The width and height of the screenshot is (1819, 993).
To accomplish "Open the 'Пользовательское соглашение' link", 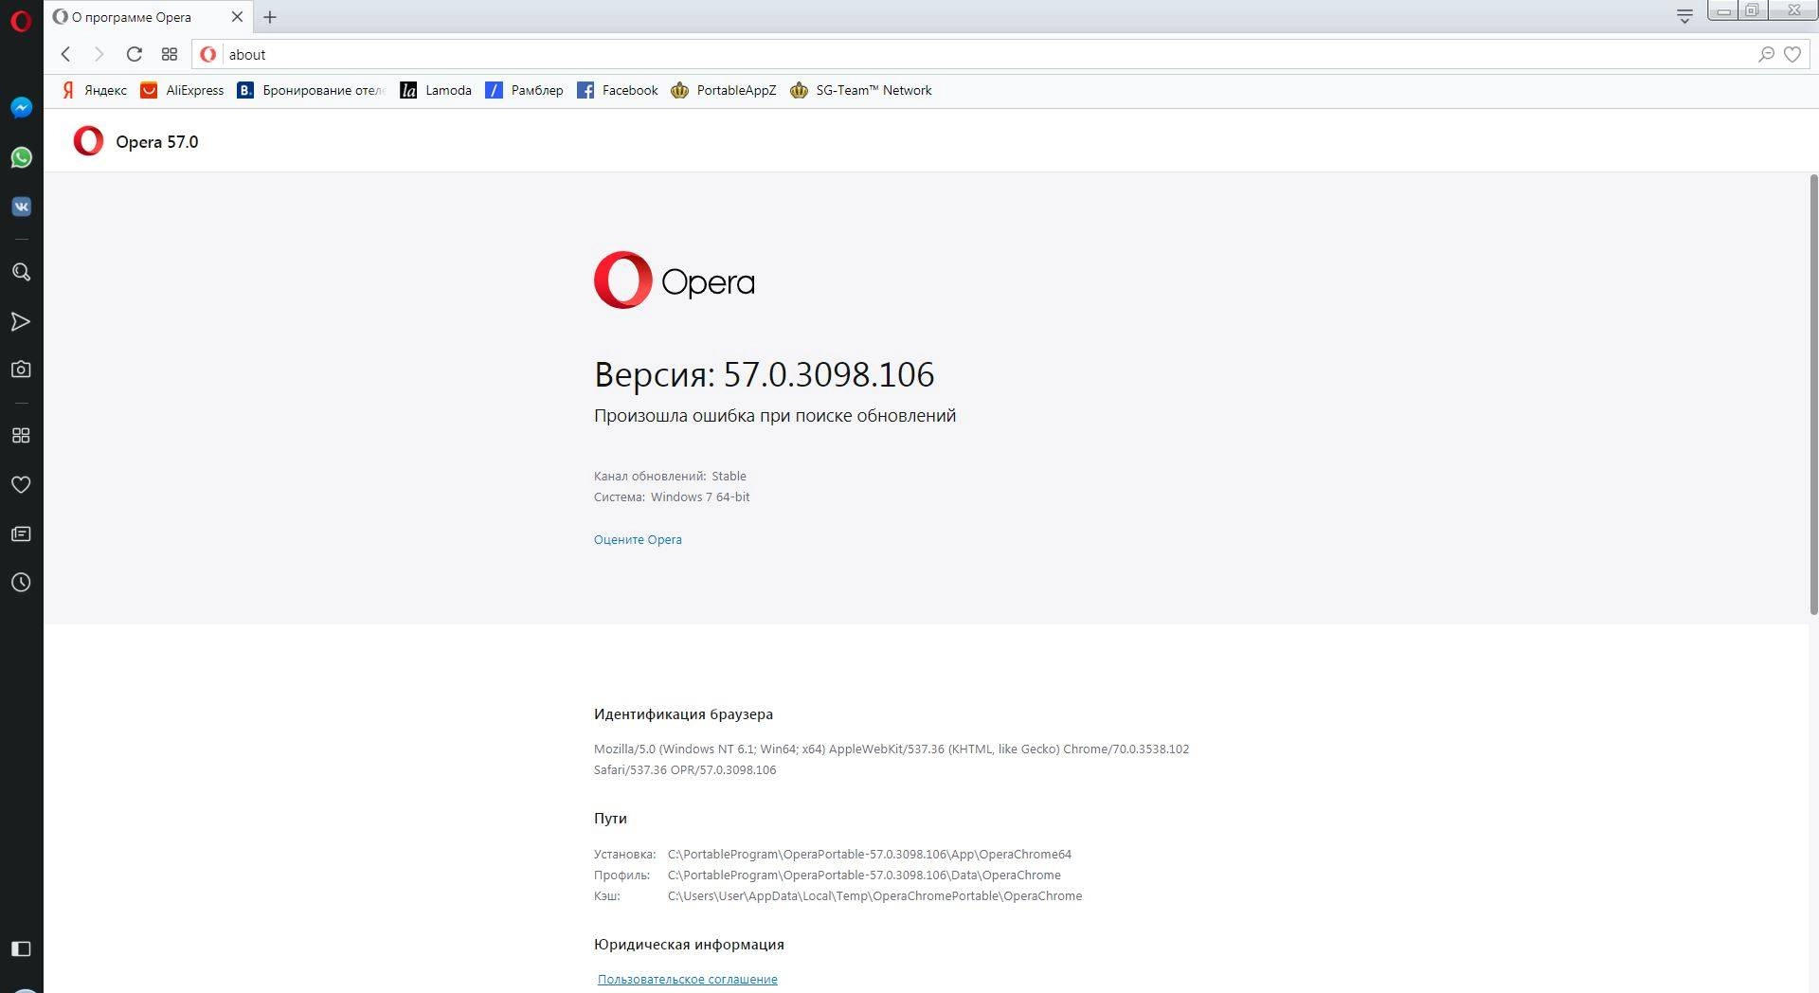I will coord(688,980).
